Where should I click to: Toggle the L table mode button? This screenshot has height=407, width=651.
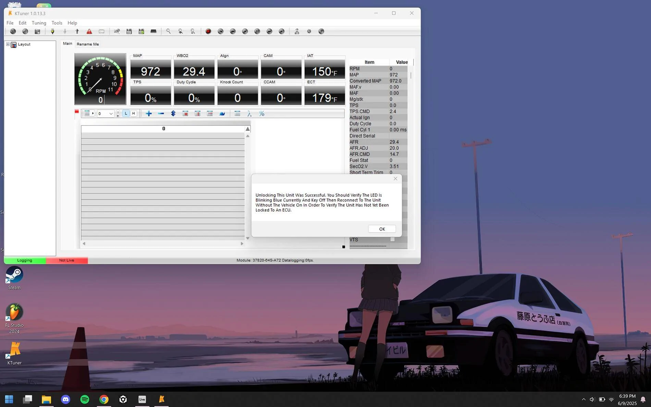coord(126,113)
